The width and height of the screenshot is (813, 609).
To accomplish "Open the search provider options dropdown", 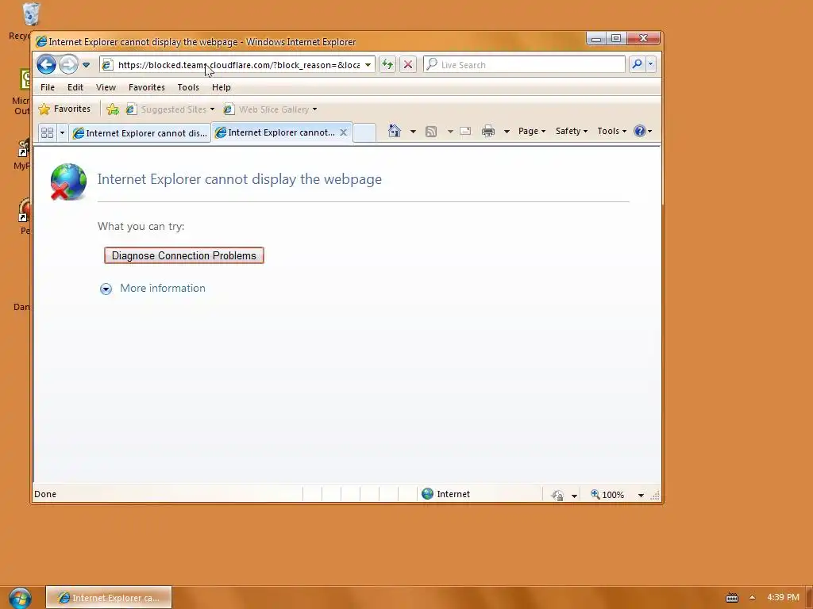I will click(651, 64).
